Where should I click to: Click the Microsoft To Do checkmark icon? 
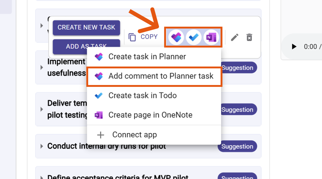(194, 37)
